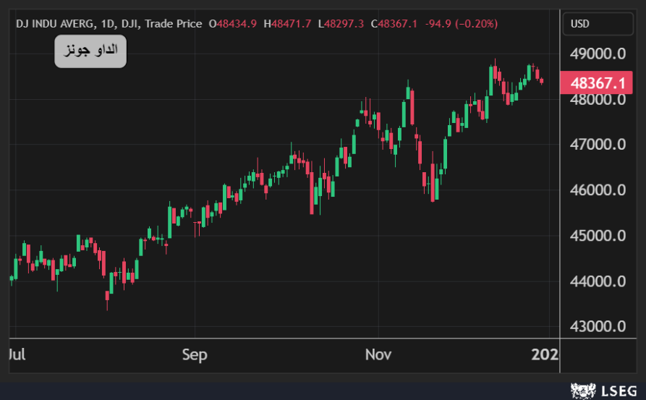Click the 43000.0 price axis label
The height and width of the screenshot is (400, 646).
tap(598, 327)
